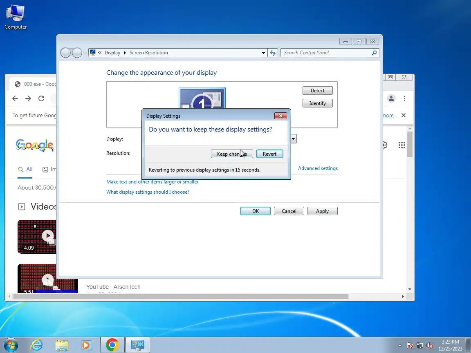This screenshot has height=353, width=471.
Task: Switch to Chrome via taskbar icon
Action: tap(112, 345)
